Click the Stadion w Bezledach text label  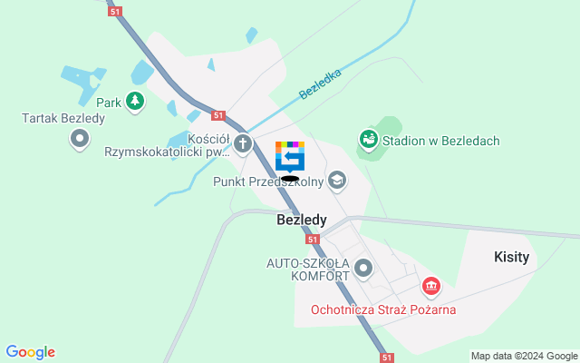click(441, 141)
